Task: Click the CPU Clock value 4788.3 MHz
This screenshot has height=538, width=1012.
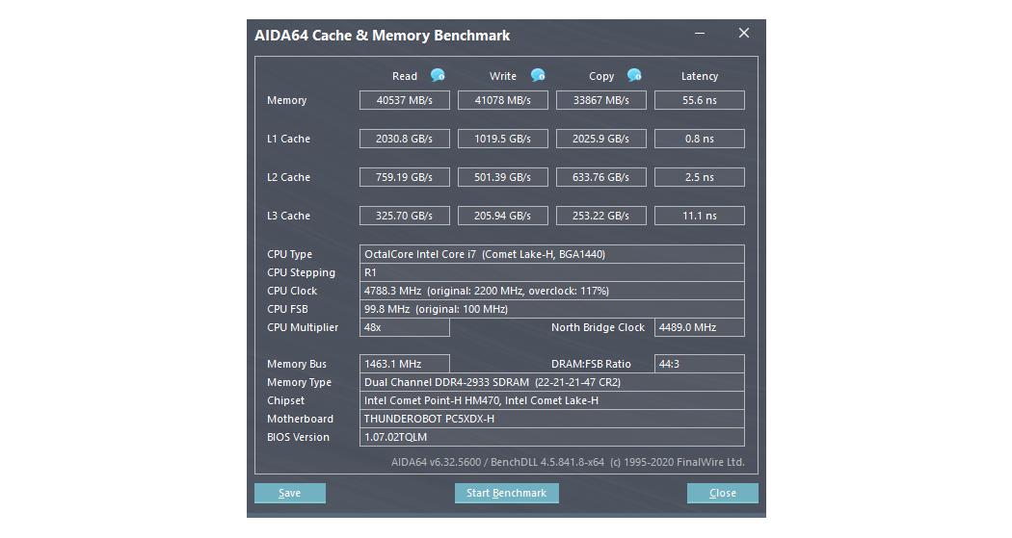Action: point(552,291)
